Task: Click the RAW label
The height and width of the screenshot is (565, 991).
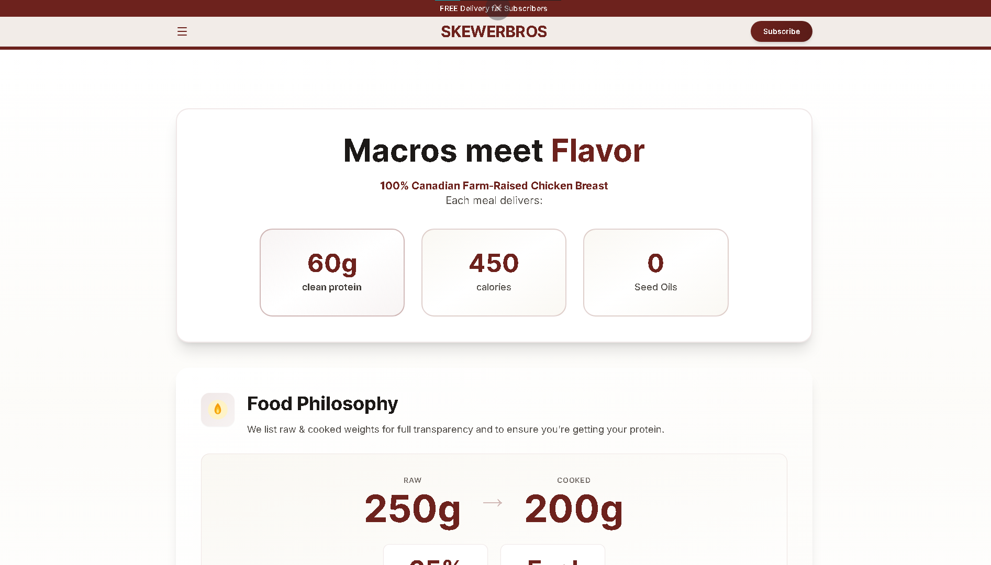Action: click(x=413, y=480)
